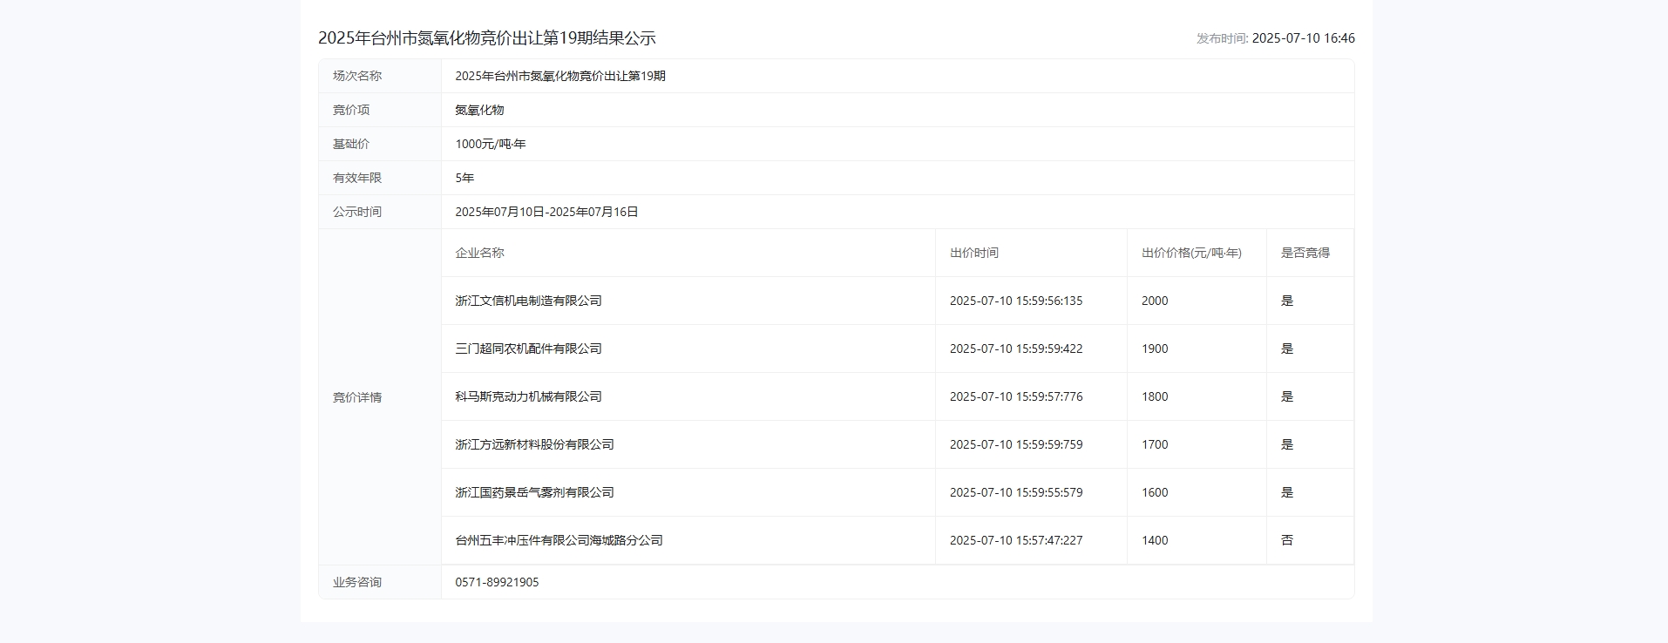Select bid time 2025-07-10 15:59:59:422

[1016, 349]
